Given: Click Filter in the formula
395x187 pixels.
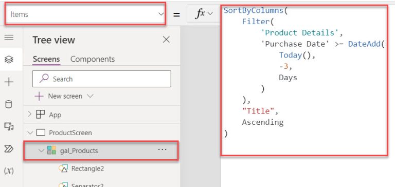Looking at the screenshot, I should (x=256, y=22).
